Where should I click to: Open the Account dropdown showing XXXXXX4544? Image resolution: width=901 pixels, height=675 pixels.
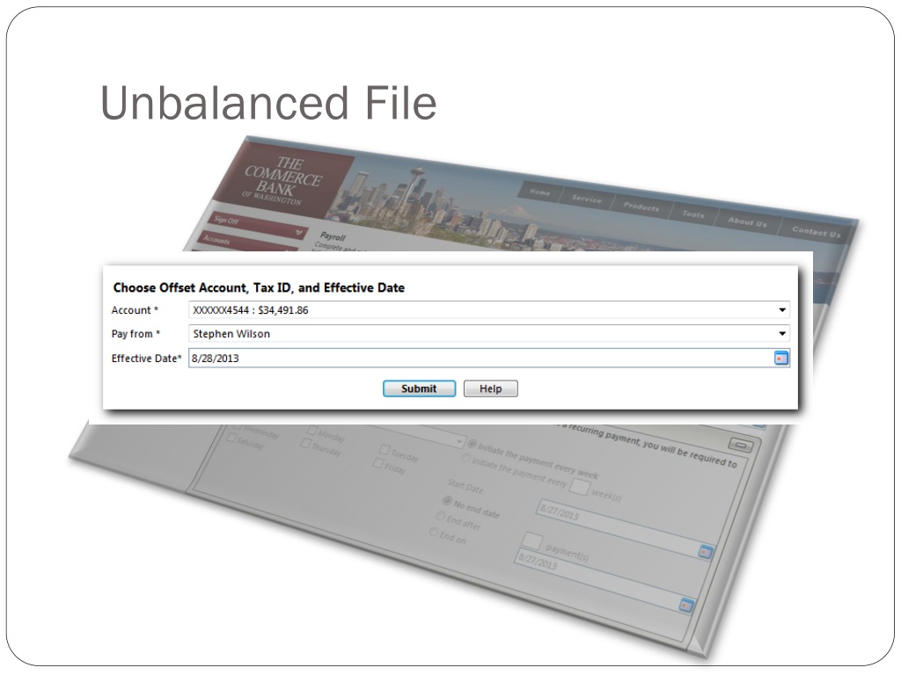(489, 310)
